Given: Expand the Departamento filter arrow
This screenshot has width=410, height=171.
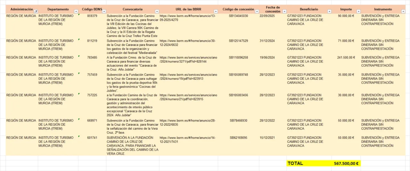Looking at the screenshot, I should pyautogui.click(x=76, y=12).
